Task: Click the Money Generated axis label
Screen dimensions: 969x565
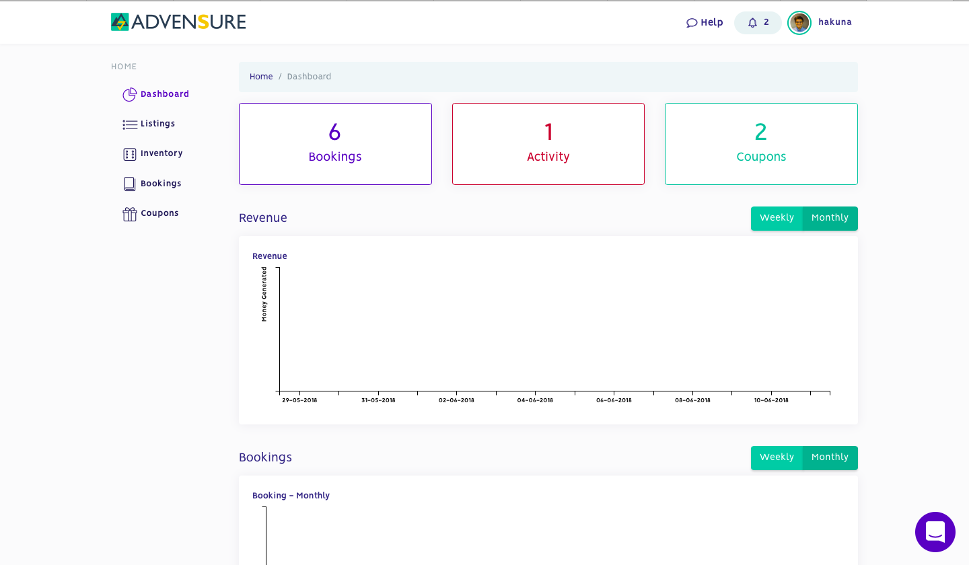Action: click(264, 294)
